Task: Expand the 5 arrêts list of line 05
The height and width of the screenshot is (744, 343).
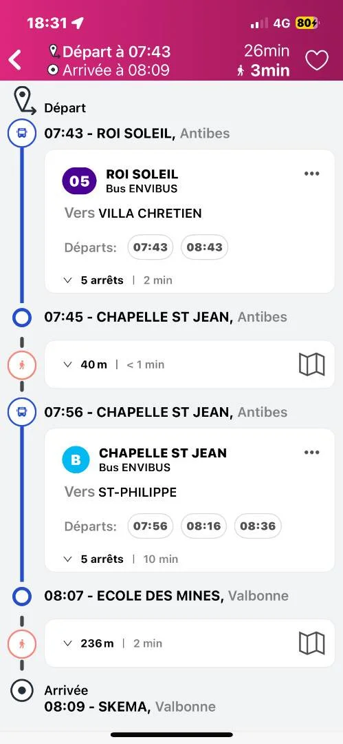Action: point(93,280)
